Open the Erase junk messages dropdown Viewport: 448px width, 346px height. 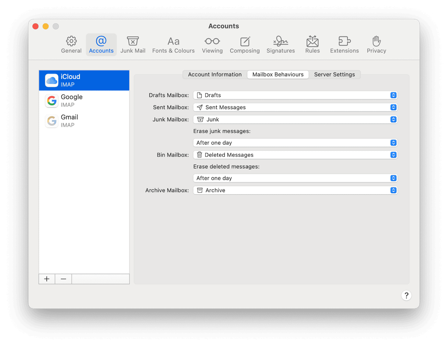click(x=295, y=143)
